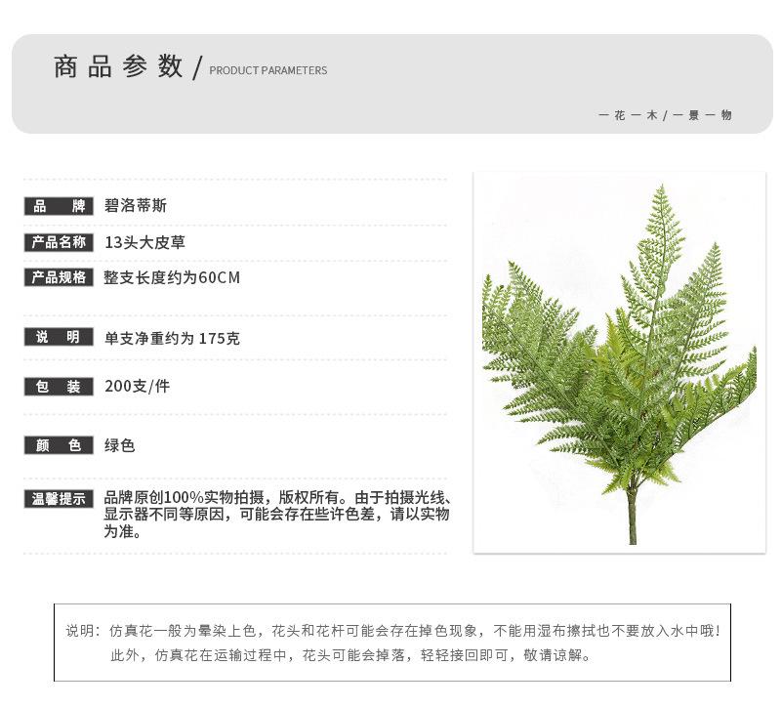The width and height of the screenshot is (781, 707).
Task: Click the 包装 label tag
Action: click(x=59, y=386)
